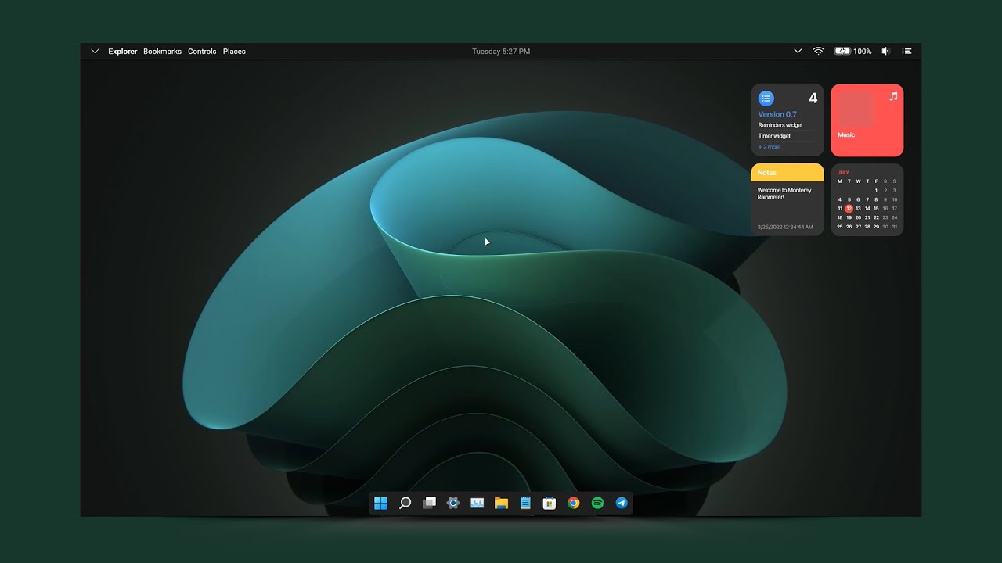Select day 29 in the calendar
This screenshot has width=1002, height=563.
876,227
